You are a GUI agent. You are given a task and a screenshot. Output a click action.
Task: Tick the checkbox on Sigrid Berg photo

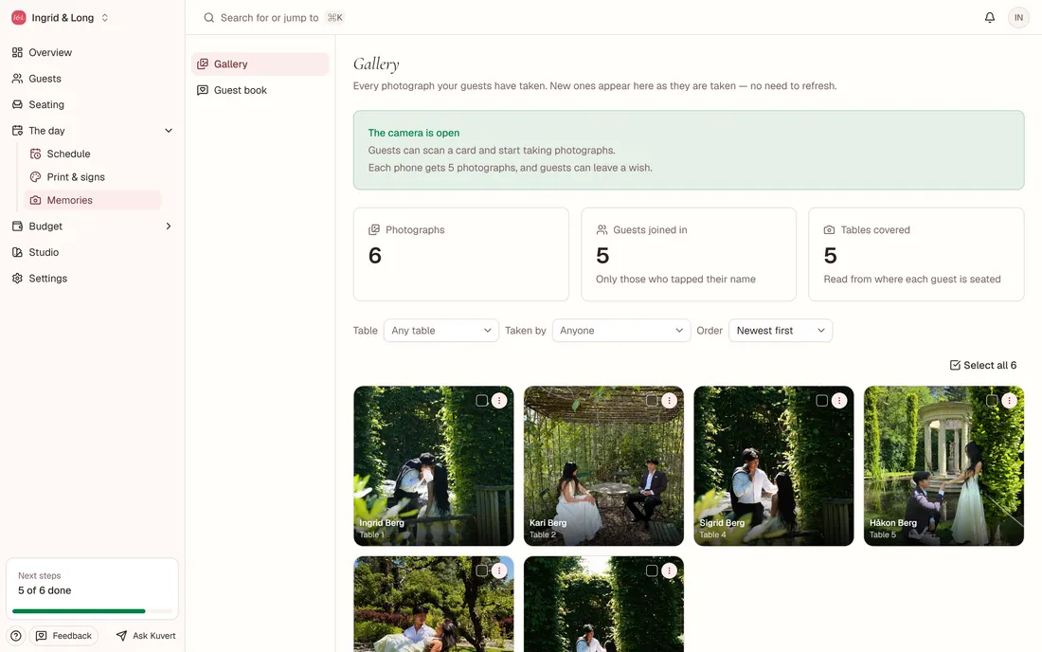(x=822, y=401)
